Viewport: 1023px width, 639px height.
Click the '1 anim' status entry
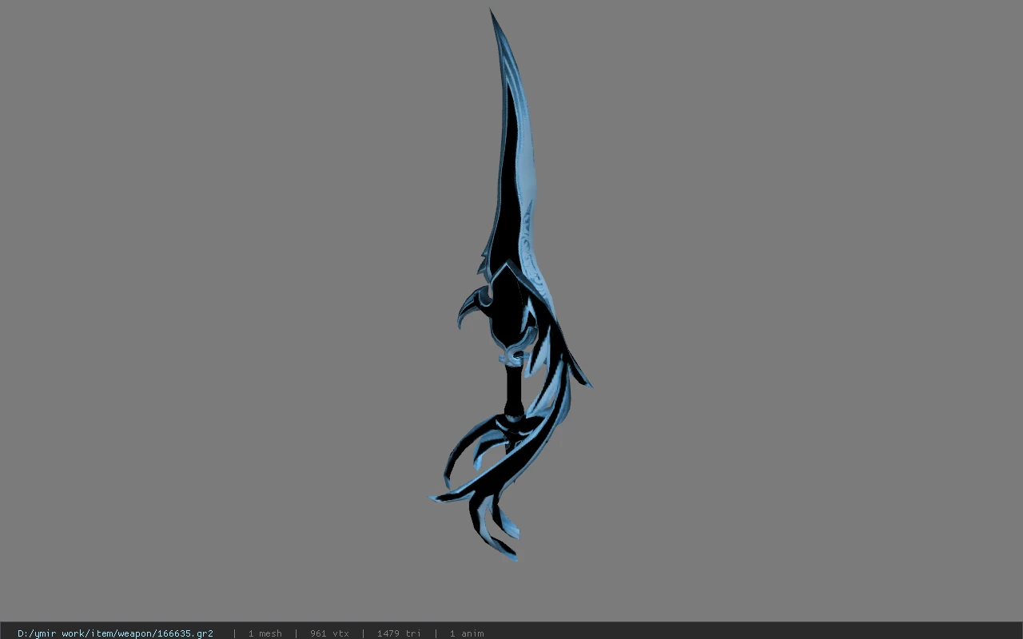click(x=467, y=633)
